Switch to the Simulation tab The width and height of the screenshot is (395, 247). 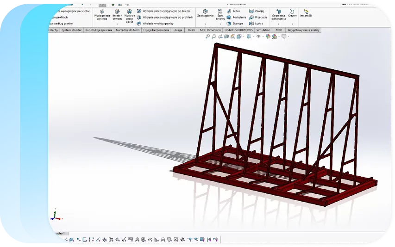click(263, 30)
